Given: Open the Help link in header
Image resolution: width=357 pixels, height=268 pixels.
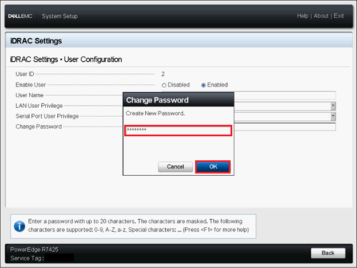Looking at the screenshot, I should 303,16.
